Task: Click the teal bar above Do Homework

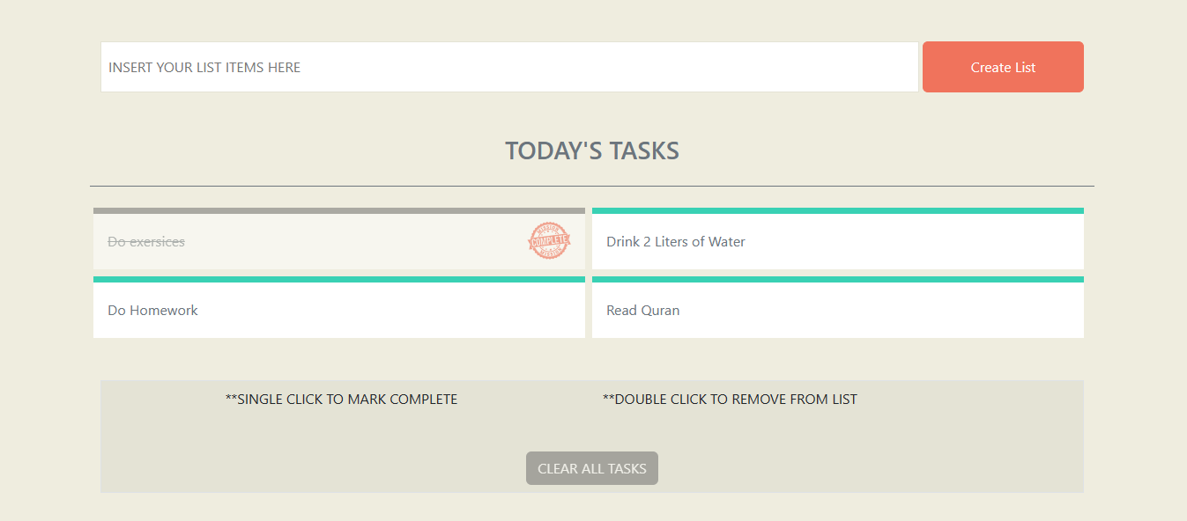Action: (x=339, y=280)
